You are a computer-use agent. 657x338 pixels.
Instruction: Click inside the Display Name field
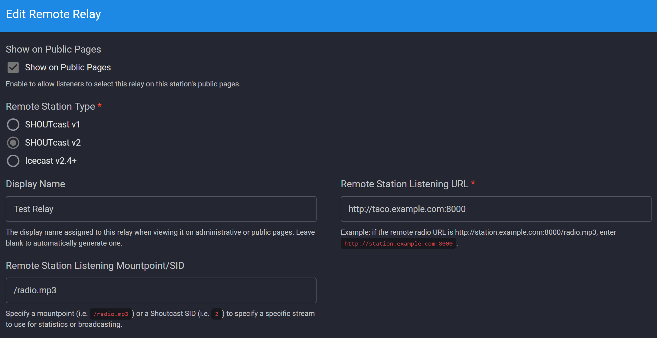pos(160,209)
